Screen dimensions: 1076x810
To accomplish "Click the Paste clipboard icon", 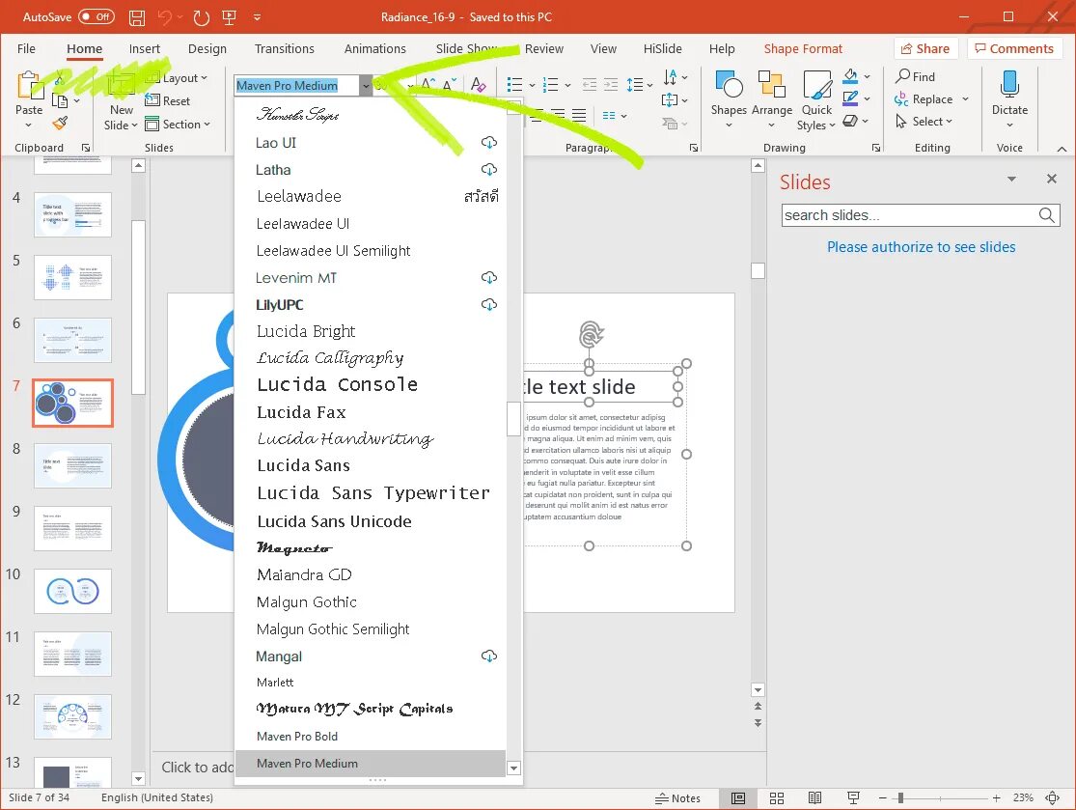I will [29, 85].
